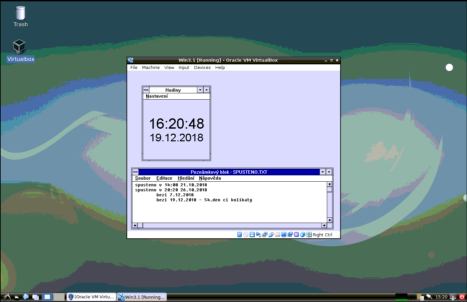The image size is (467, 302).
Task: Switch to the second workspace in pager
Action: coord(59,297)
